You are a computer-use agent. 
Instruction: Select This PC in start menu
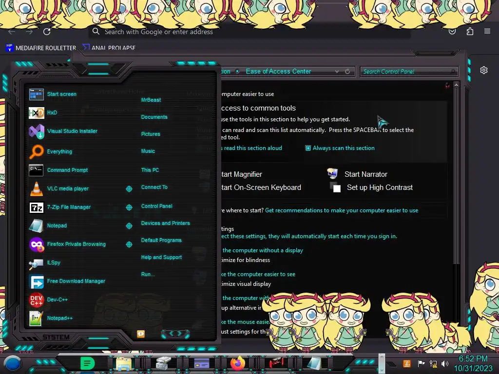click(x=150, y=170)
